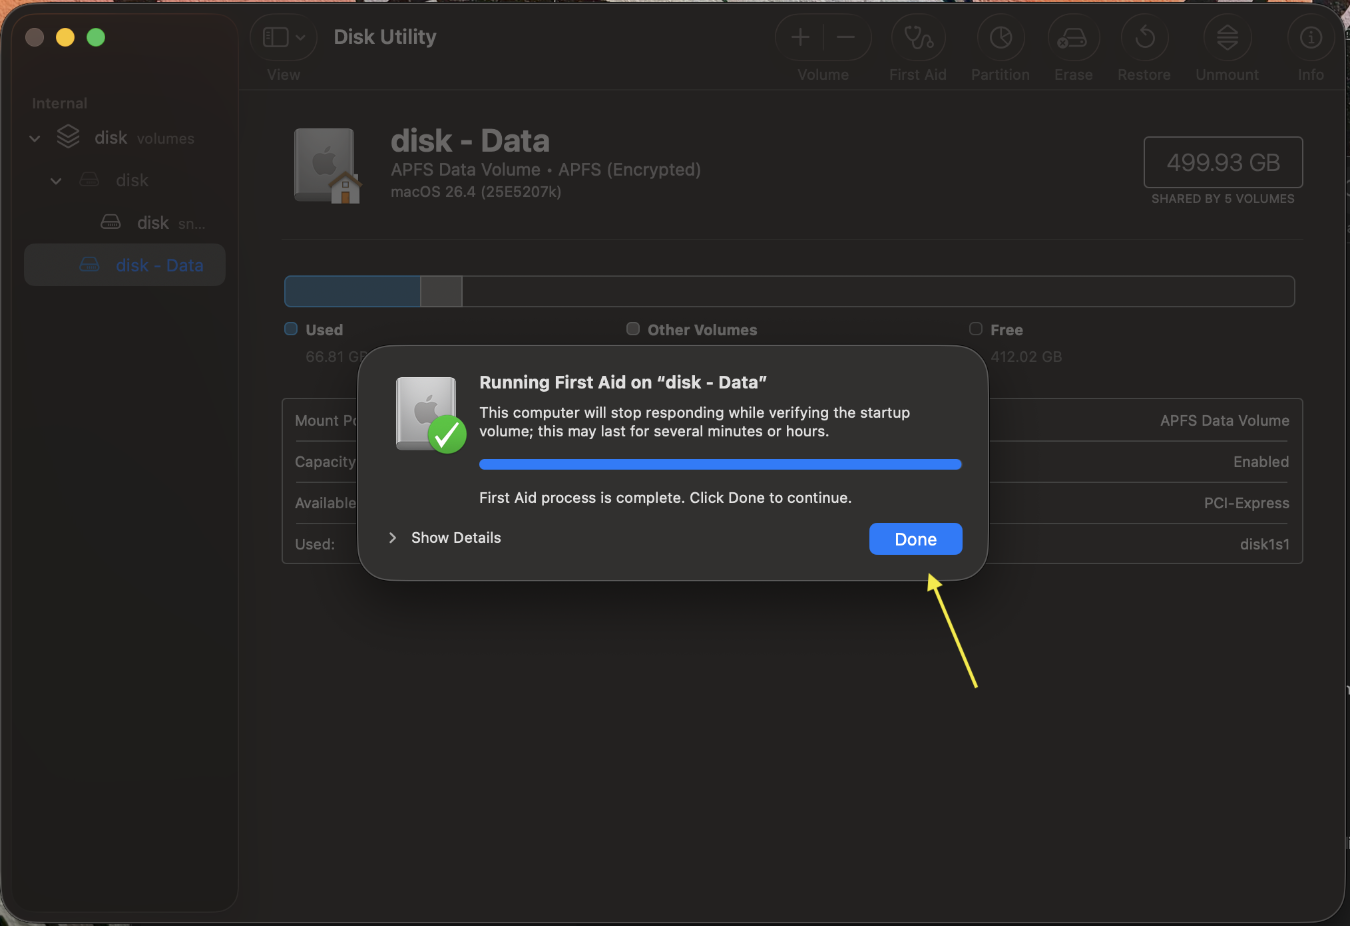Click the First Aid progress bar
Screen dimensions: 1350x926
tap(720, 464)
